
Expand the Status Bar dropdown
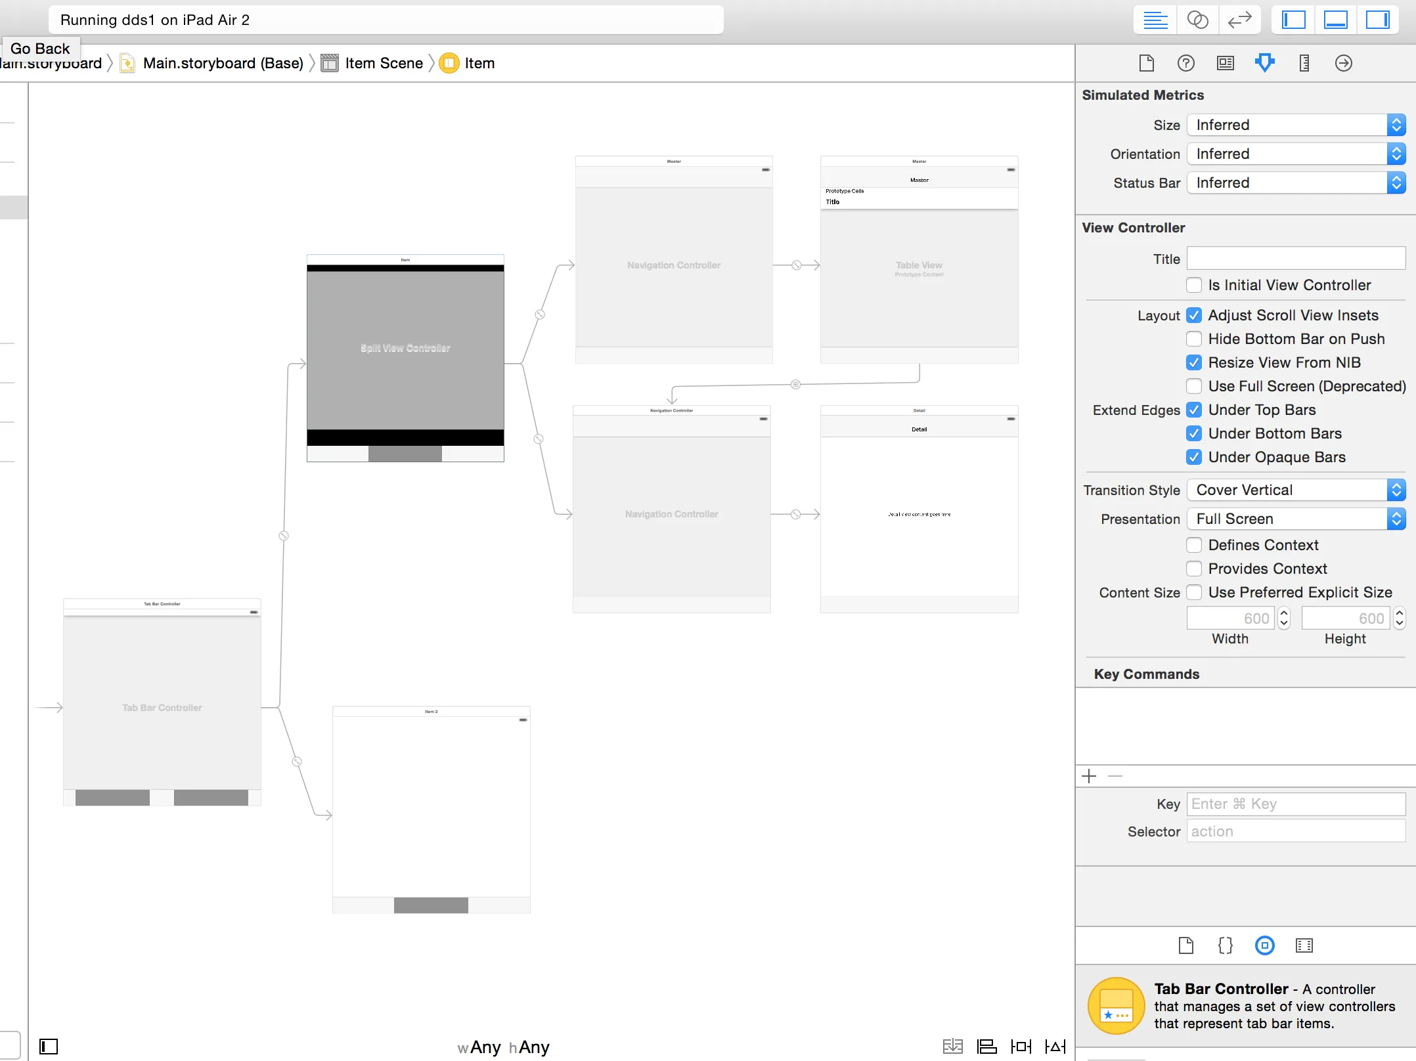(1295, 183)
